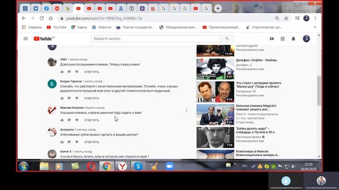Expand hidden tray icons chevron on taskbar

pyautogui.click(x=235, y=164)
